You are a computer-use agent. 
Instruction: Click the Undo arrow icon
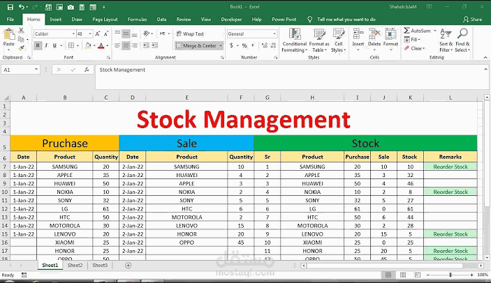tap(21, 7)
